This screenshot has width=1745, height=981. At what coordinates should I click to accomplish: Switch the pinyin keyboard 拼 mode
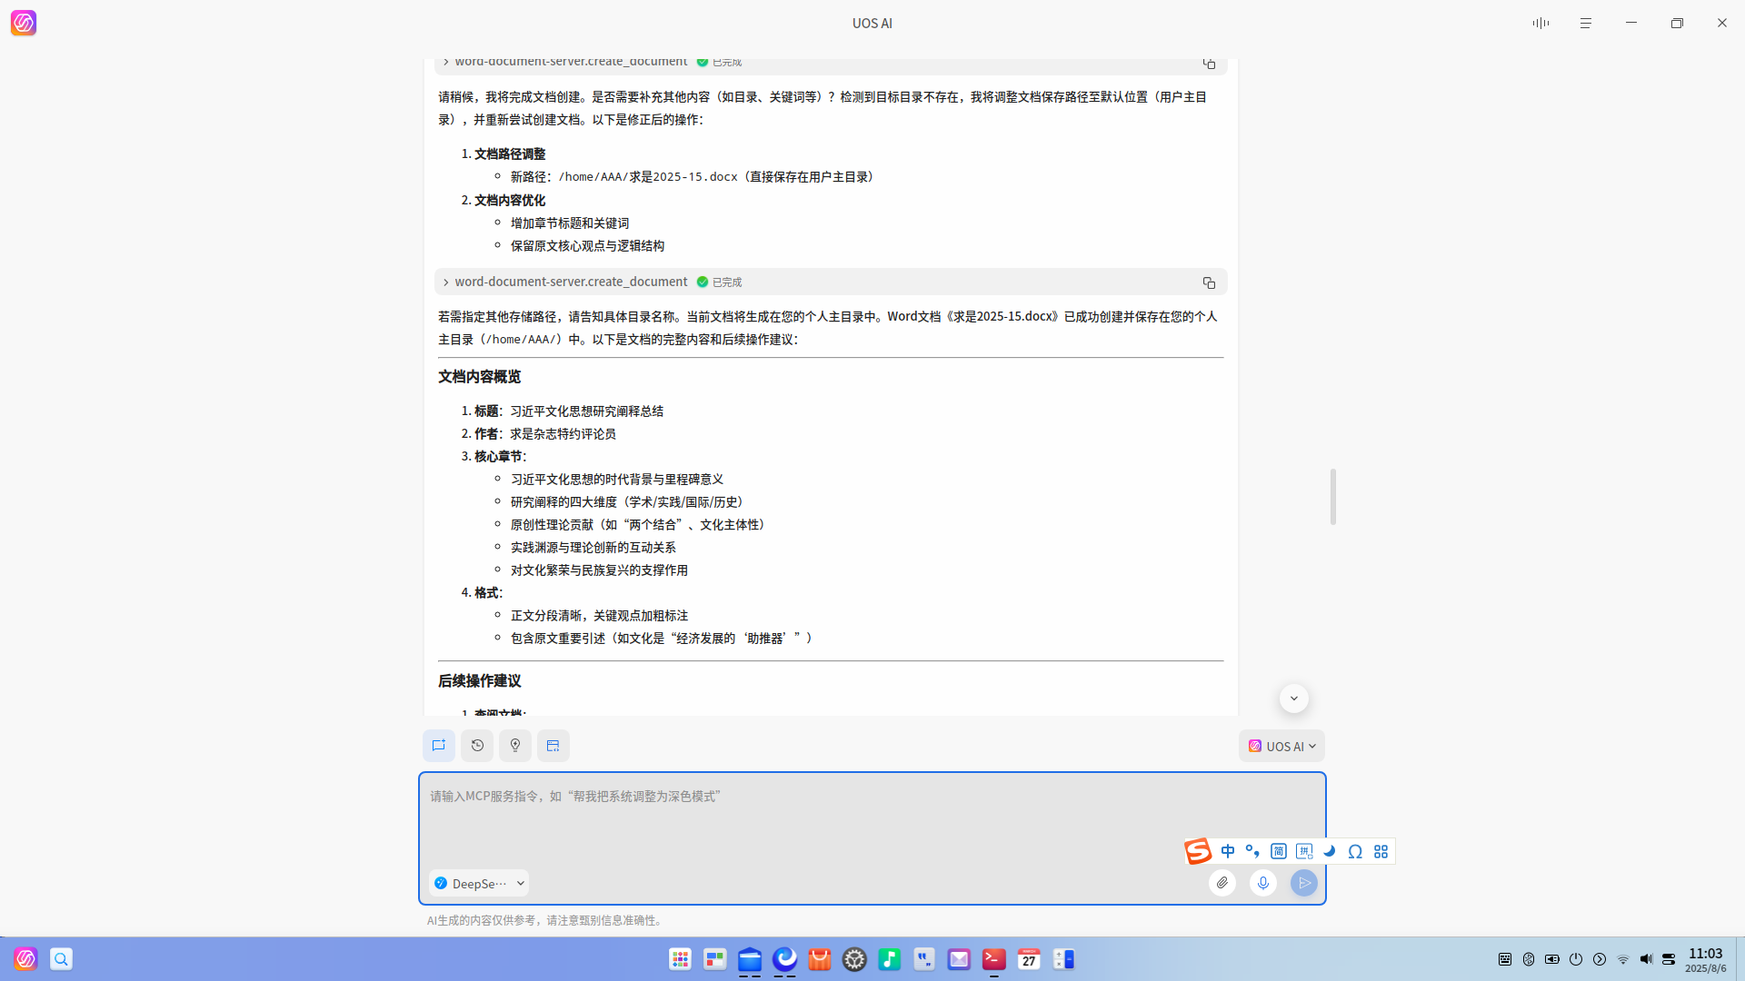point(1304,851)
